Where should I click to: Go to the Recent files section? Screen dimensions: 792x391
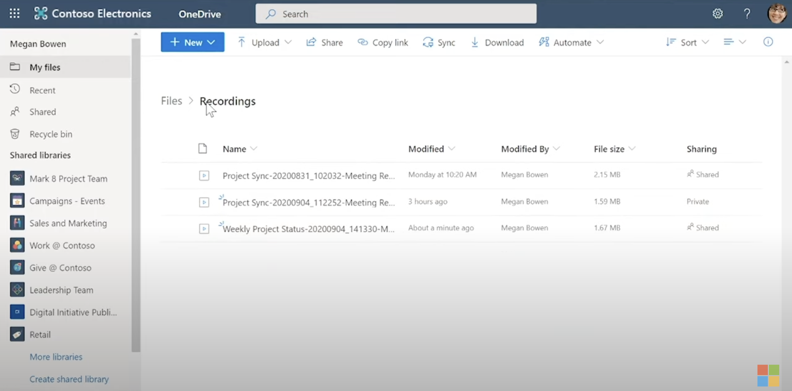click(x=42, y=90)
